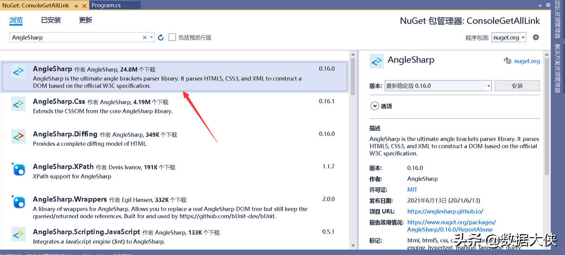Click the details pane scroll up arrow
This screenshot has width=565, height=255.
(546, 54)
